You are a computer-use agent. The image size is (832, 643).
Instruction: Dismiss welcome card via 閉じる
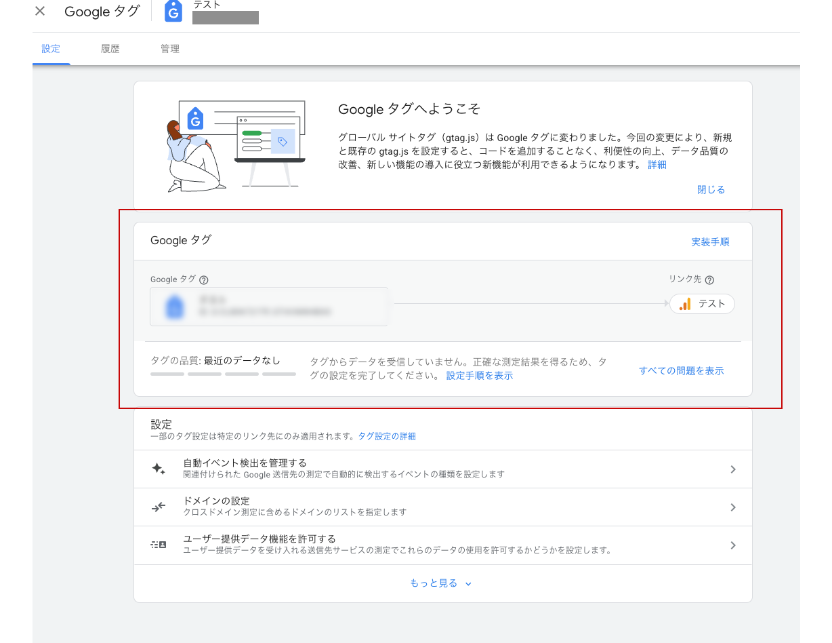coord(711,190)
